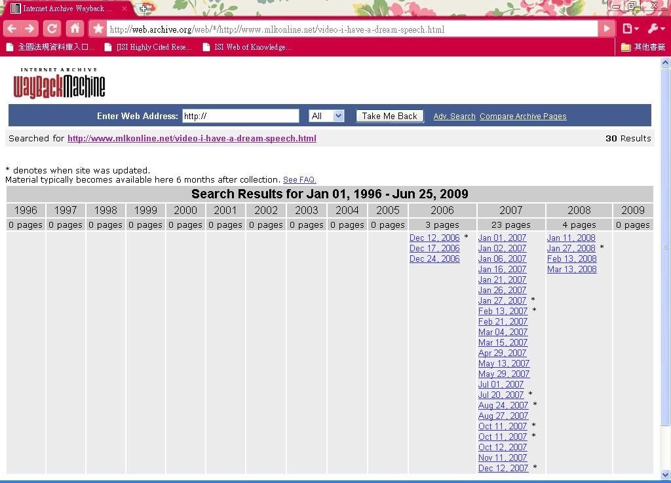This screenshot has height=483, width=671.
Task: Open the Jan 26, 2007 snapshot
Action: 502,290
